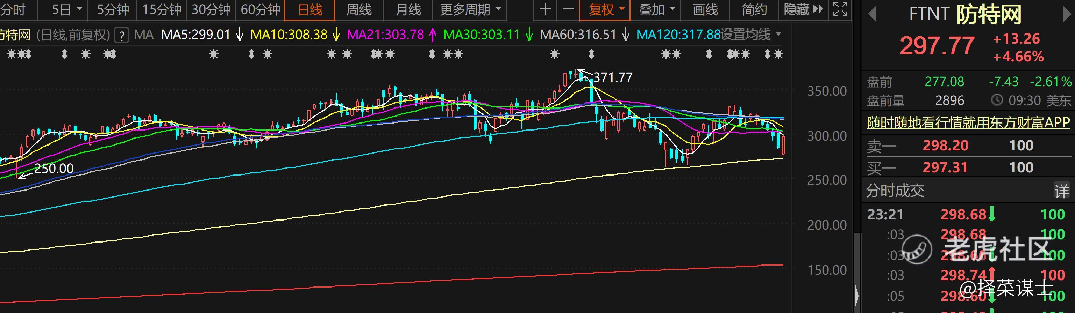Viewport: 1075px width, 313px height.
Task: Click the 卖一 ask price 298.20
Action: (945, 146)
